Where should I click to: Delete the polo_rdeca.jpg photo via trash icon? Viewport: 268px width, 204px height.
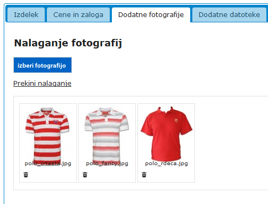tap(144, 175)
